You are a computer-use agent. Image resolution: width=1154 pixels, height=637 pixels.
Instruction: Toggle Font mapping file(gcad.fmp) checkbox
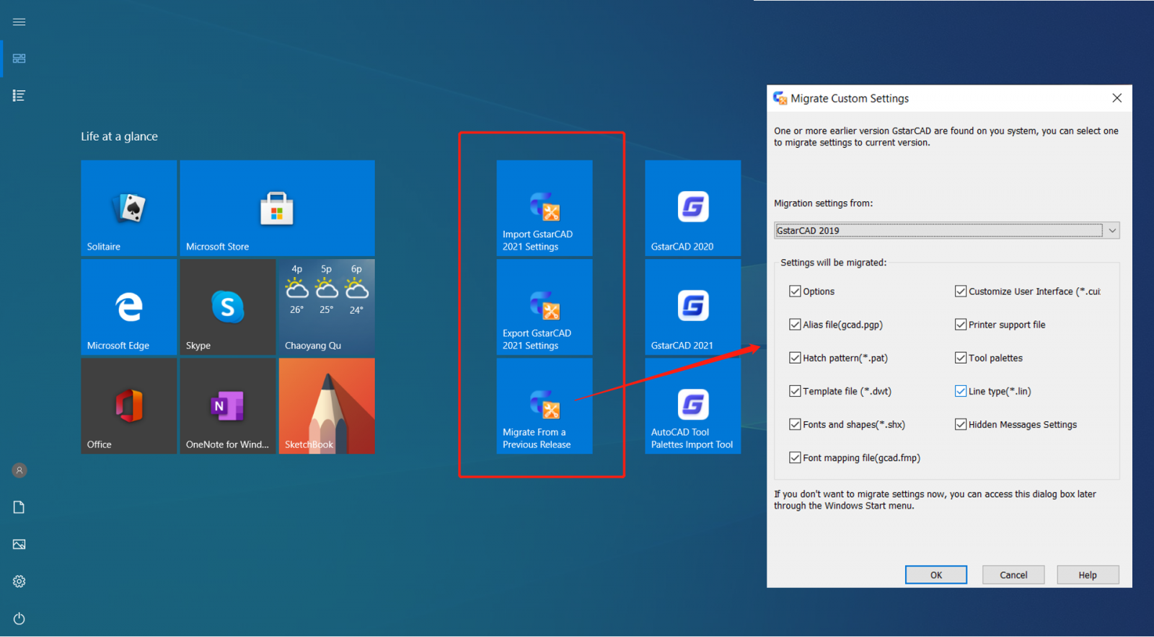pyautogui.click(x=795, y=457)
